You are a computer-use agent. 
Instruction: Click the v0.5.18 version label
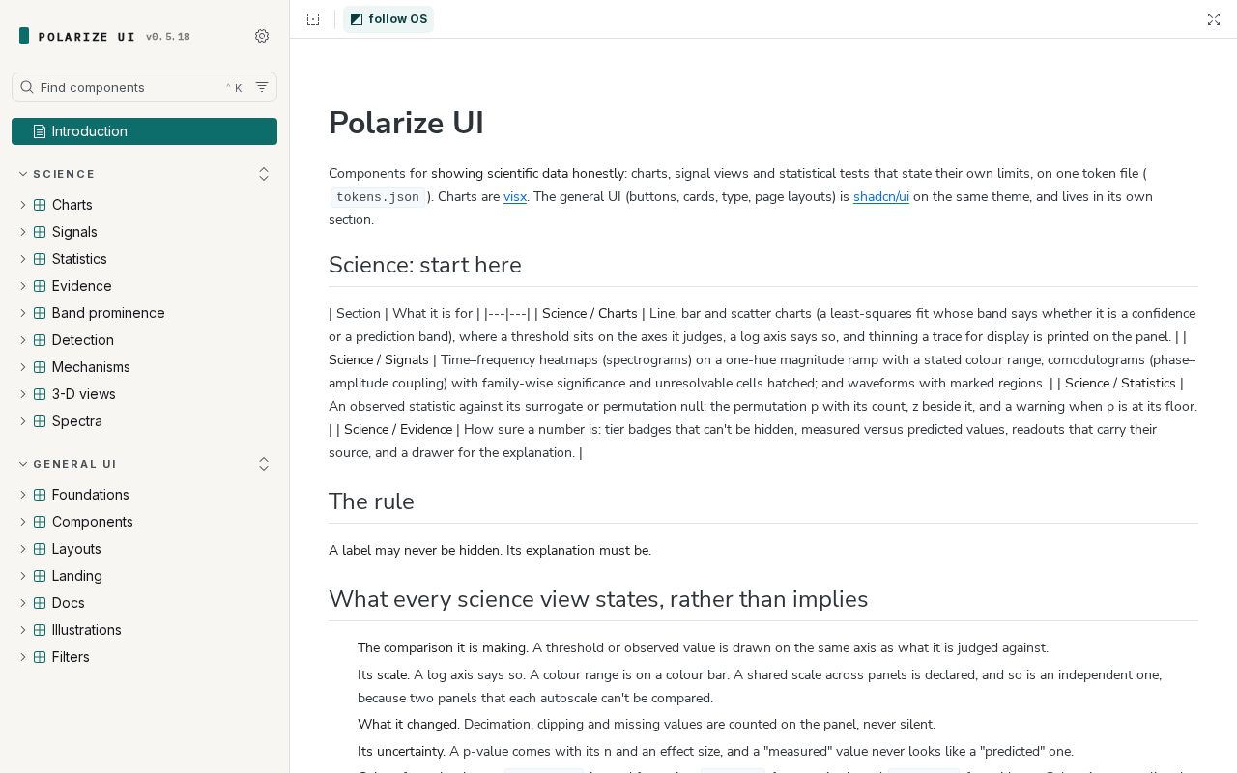(168, 37)
